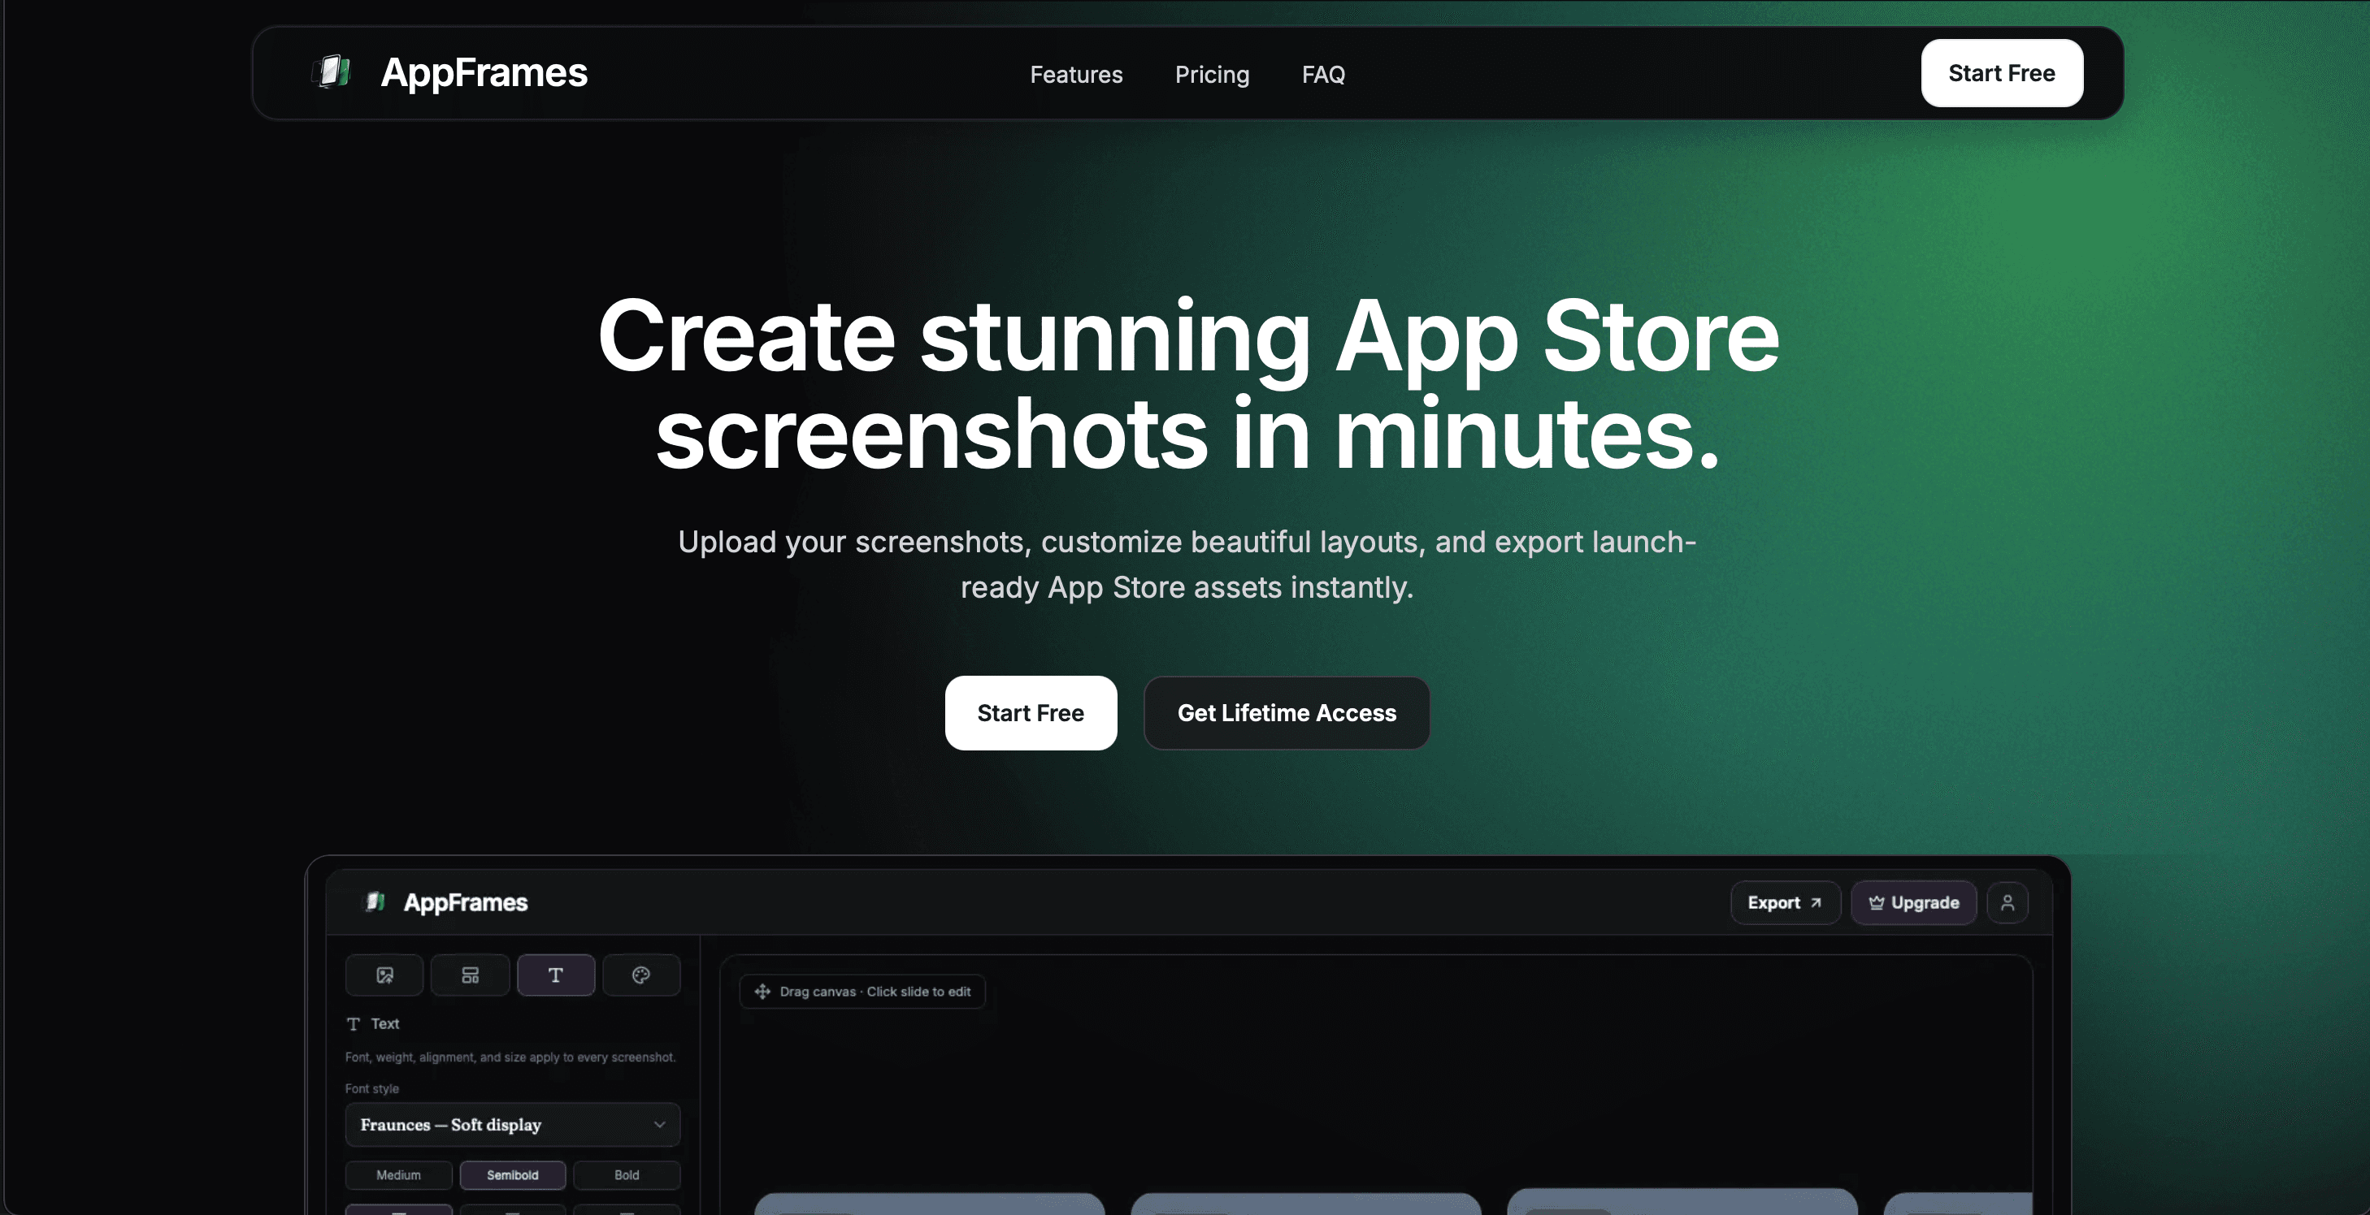Open the color palette tab icon
Screen dimensions: 2370x1215
[x=641, y=975]
